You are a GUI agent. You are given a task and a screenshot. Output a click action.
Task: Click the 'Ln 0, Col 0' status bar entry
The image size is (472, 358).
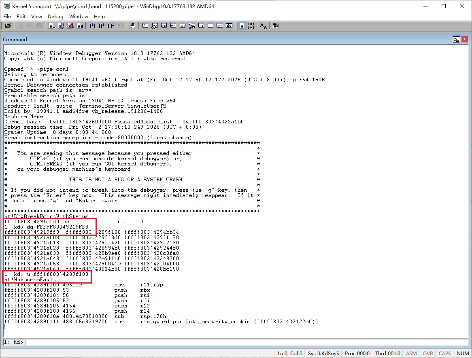pyautogui.click(x=290, y=353)
